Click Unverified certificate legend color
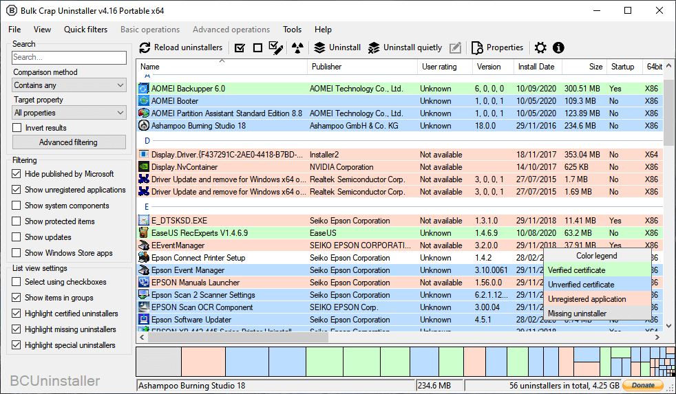676x394 pixels. 597,285
